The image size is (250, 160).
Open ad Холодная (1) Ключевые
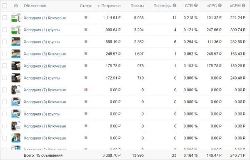point(45,18)
